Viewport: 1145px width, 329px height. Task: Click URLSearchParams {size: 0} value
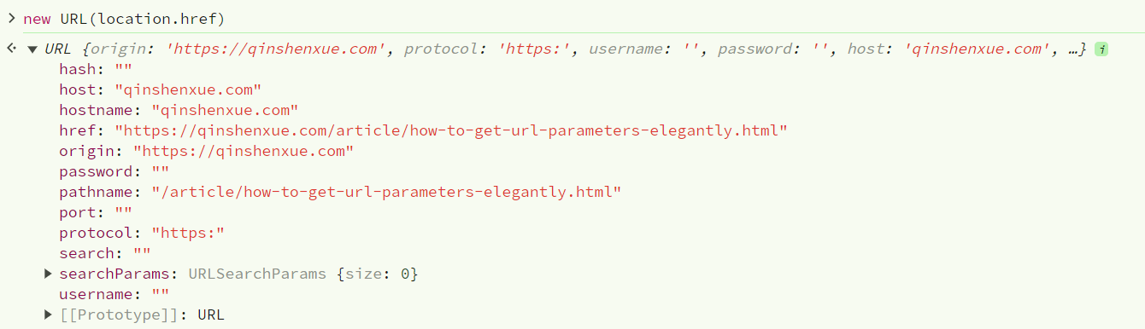(x=302, y=274)
